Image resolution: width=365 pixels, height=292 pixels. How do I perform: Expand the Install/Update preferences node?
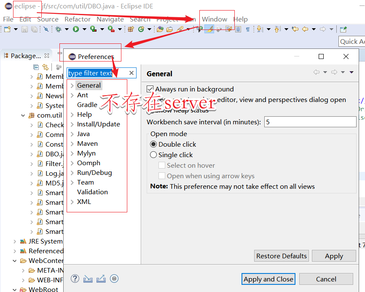pyautogui.click(x=72, y=124)
